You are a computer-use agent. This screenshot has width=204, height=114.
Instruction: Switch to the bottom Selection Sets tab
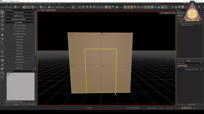pos(192,105)
